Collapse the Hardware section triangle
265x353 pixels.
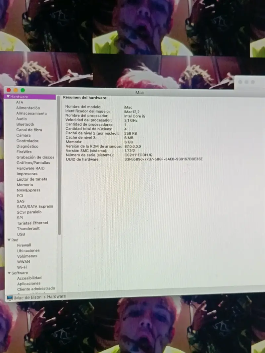coord(8,97)
